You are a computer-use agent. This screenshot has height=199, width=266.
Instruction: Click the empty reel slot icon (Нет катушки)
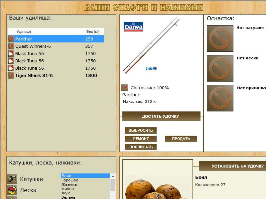[220, 38]
